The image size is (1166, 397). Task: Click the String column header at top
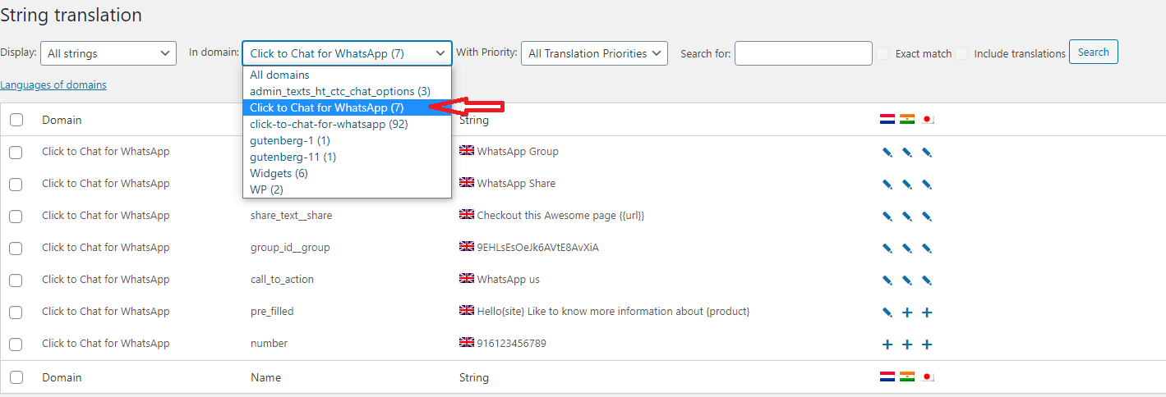point(474,120)
